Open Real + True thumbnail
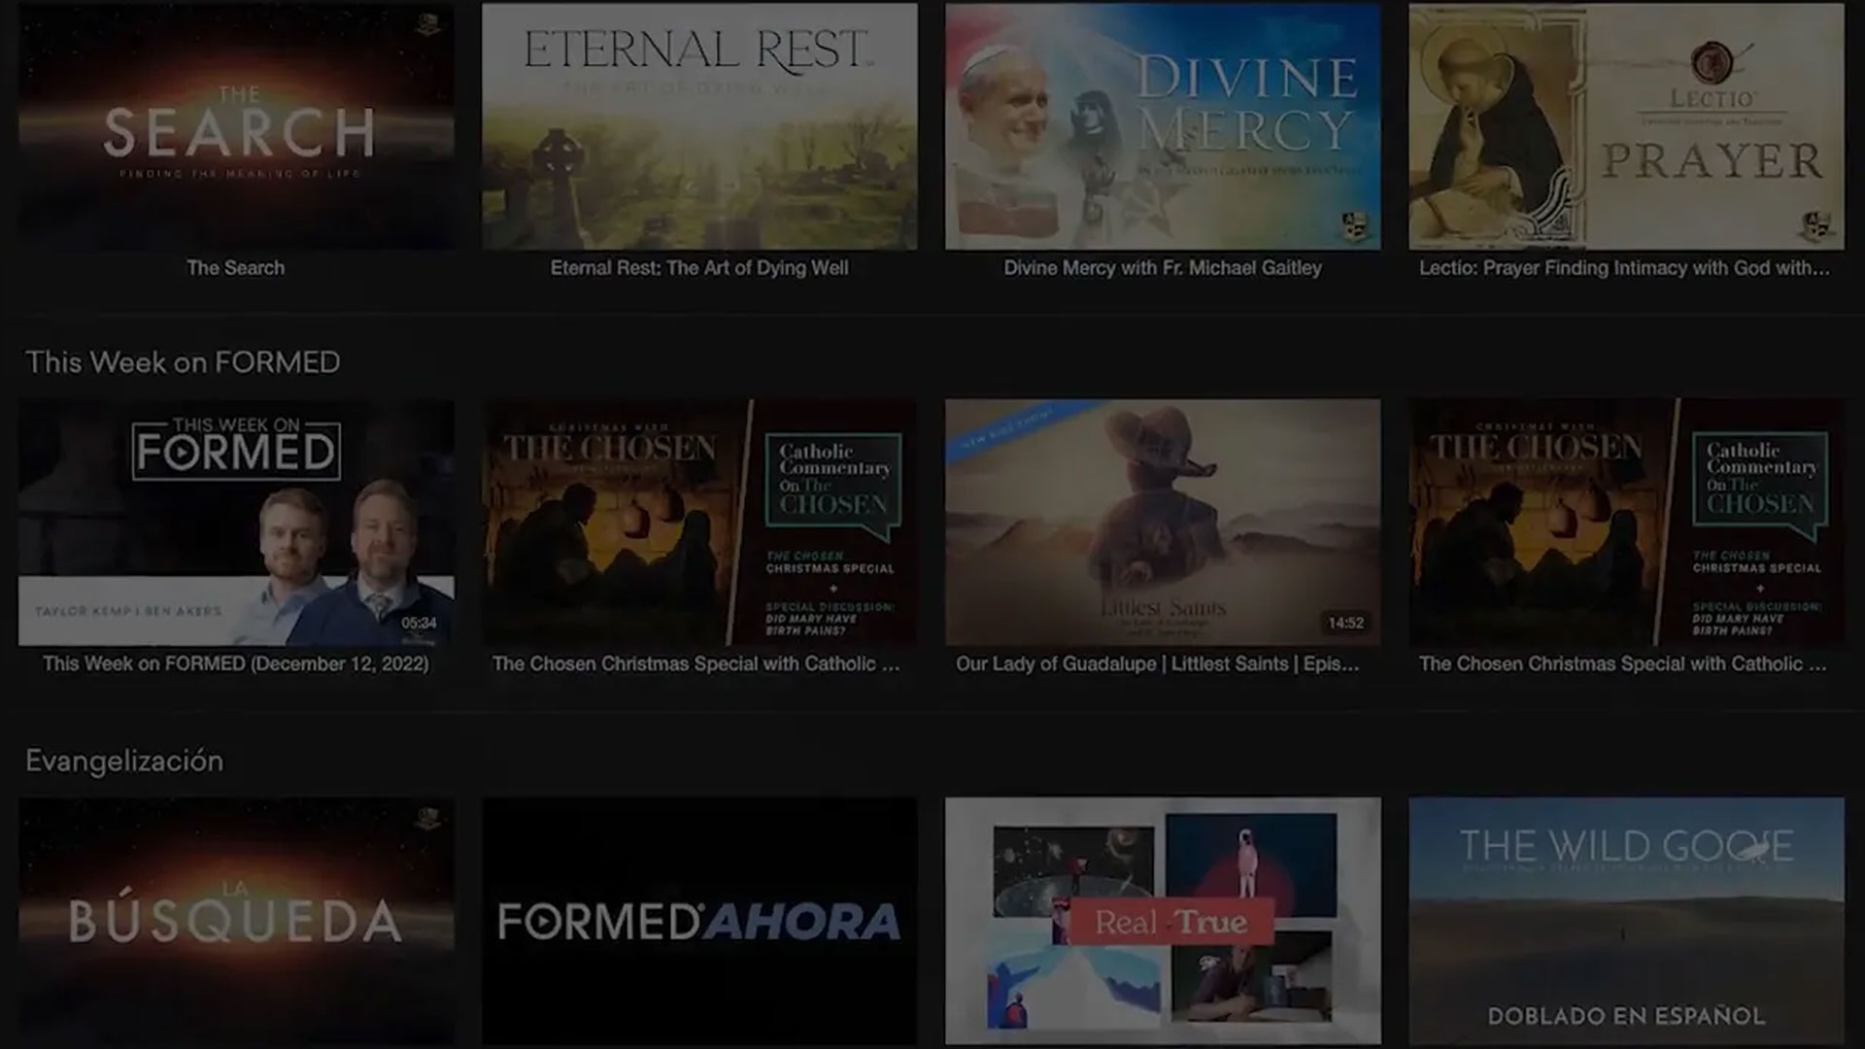The image size is (1865, 1049). tap(1163, 921)
